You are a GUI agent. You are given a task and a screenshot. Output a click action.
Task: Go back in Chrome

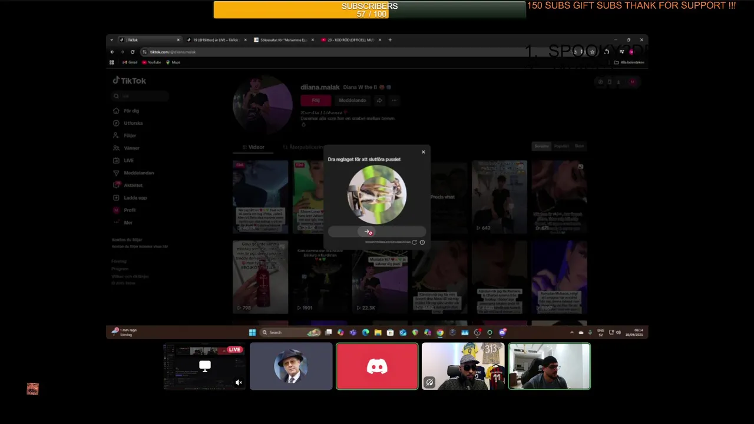pyautogui.click(x=112, y=52)
